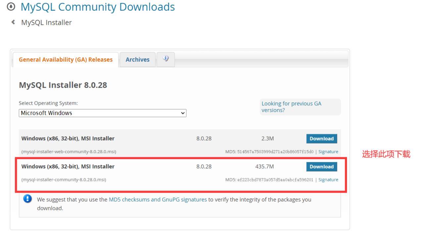443x242 pixels.
Task: Open Signature link for mysql-installer-community-8.0.28.0.msi
Action: click(x=328, y=180)
